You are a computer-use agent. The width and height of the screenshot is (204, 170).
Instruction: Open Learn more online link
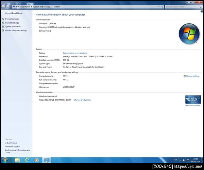pyautogui.click(x=193, y=105)
